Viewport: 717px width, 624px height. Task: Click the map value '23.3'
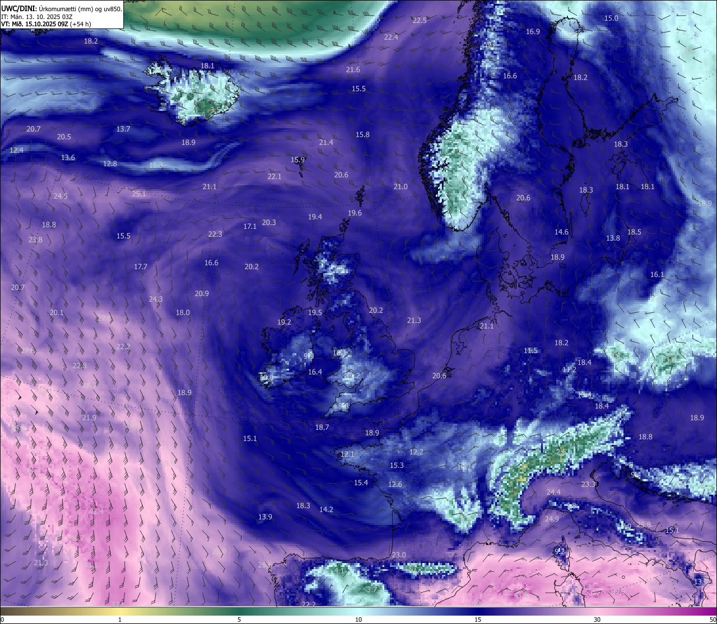point(588,484)
